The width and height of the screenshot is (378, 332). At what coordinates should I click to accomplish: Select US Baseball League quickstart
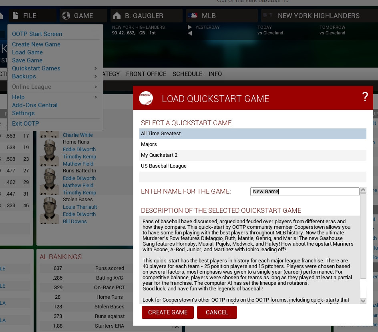click(253, 166)
